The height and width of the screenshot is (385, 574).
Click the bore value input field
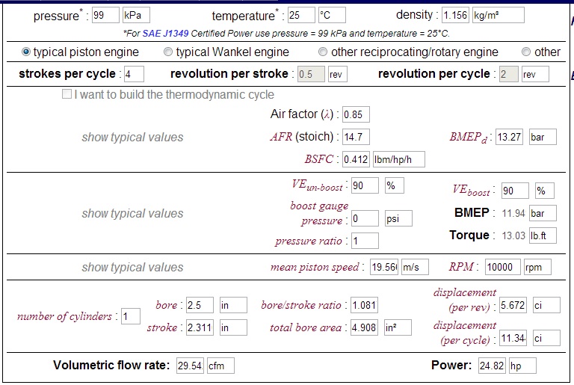pos(200,306)
